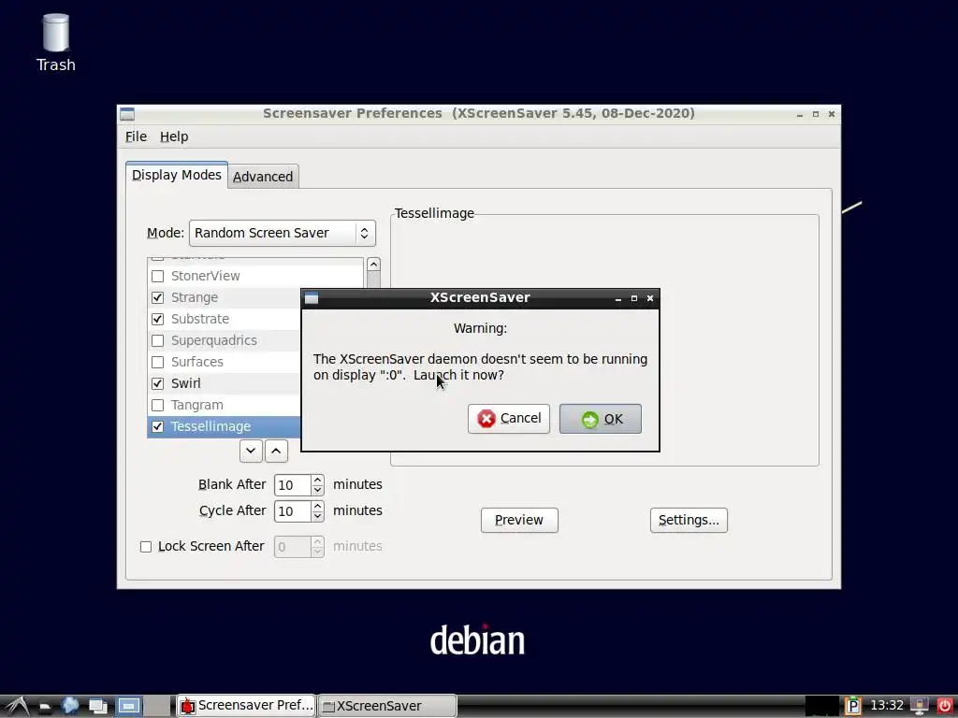The image size is (958, 718).
Task: Minimize the Screensaver Preferences window
Action: [800, 114]
